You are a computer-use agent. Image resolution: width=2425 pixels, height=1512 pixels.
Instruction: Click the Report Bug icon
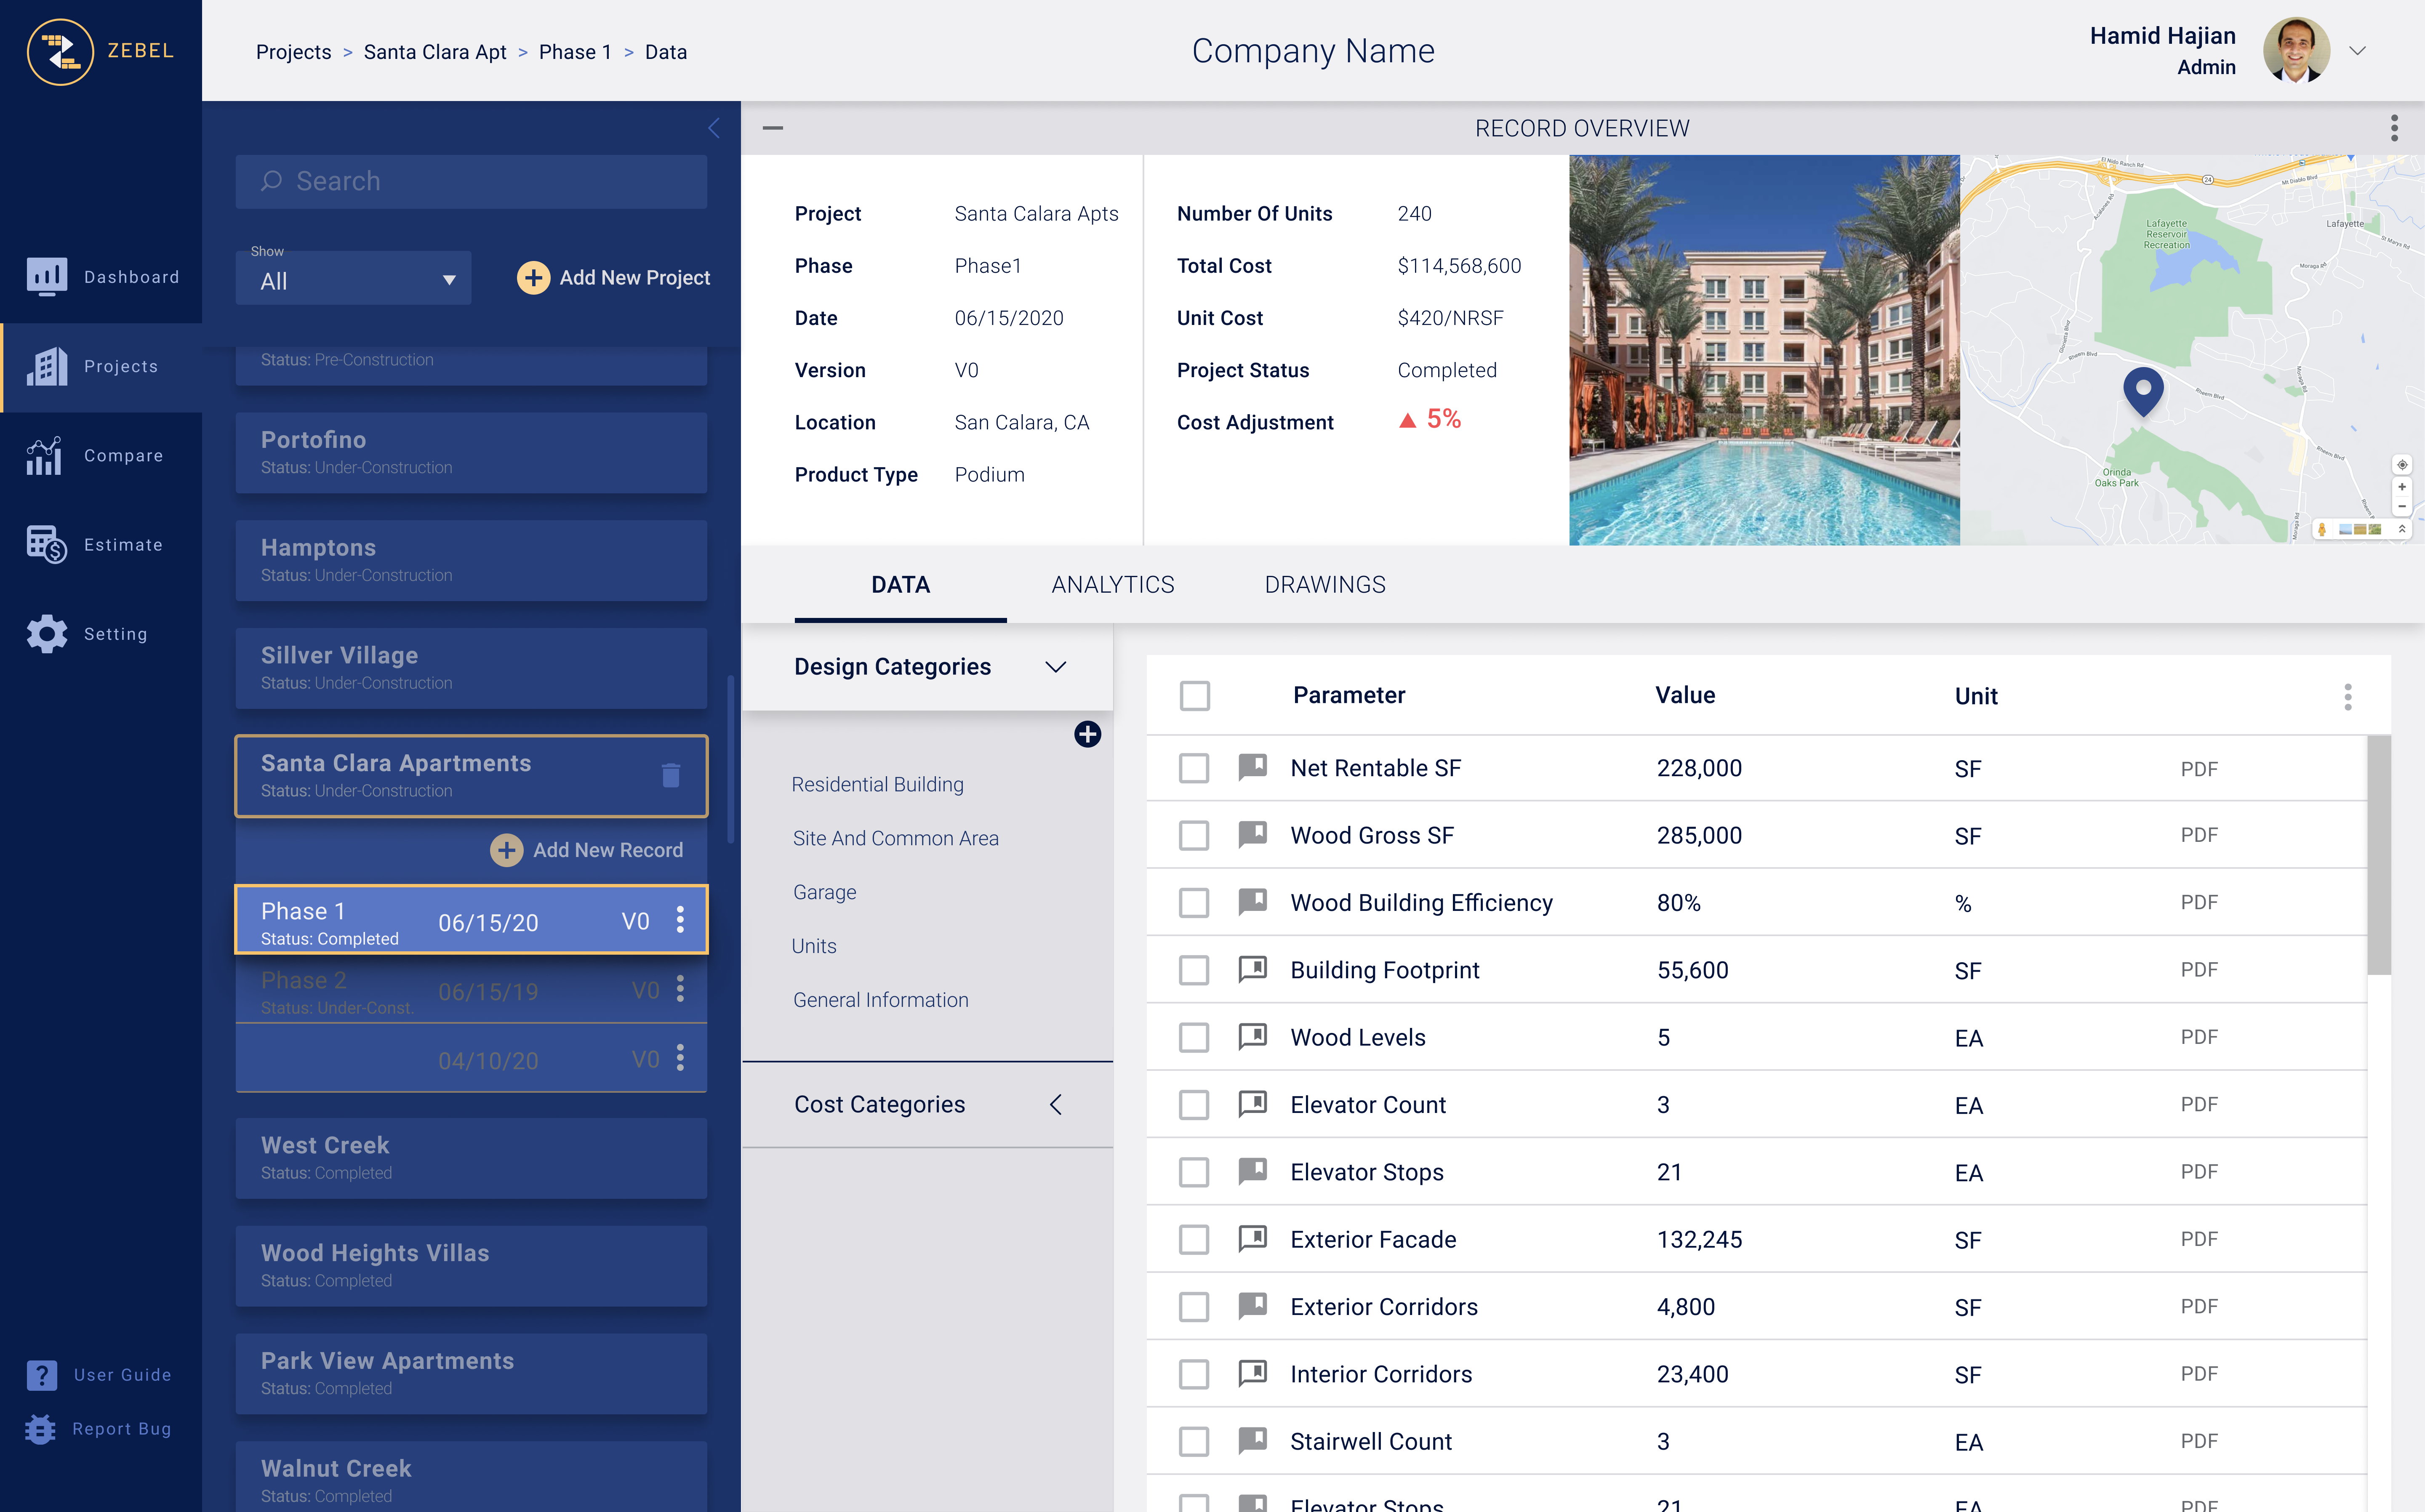point(40,1429)
